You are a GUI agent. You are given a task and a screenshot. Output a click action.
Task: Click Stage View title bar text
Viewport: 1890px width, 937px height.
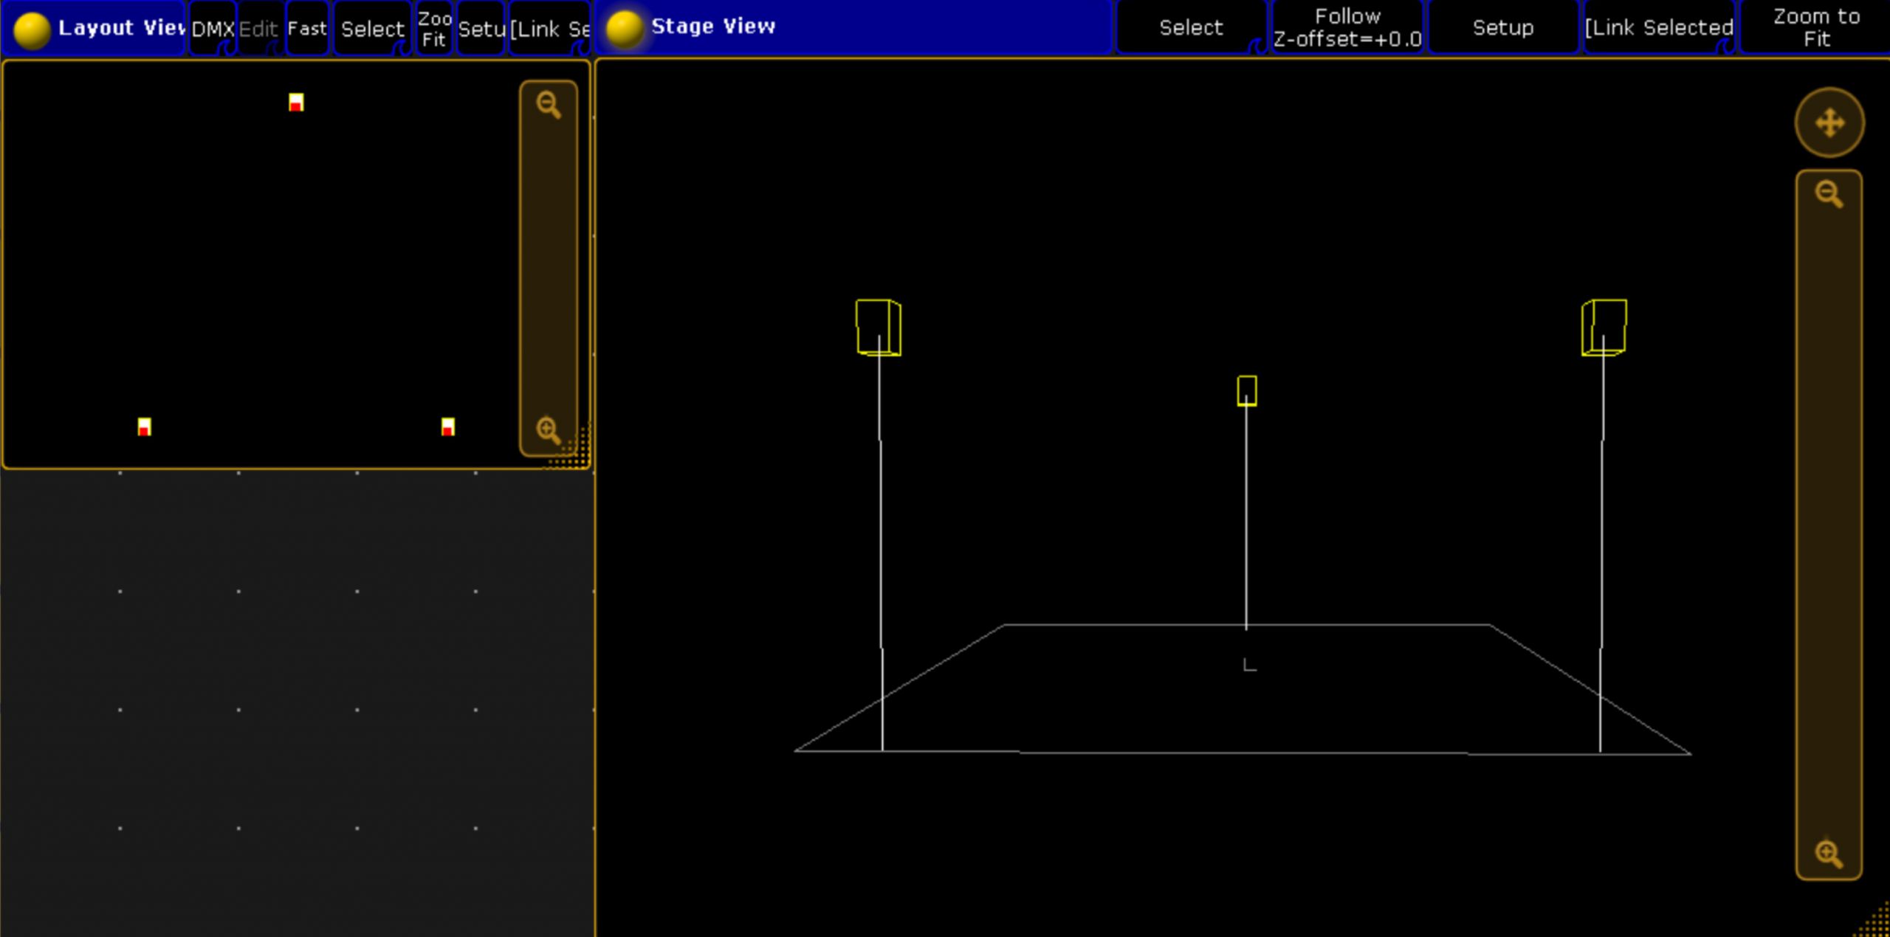713,27
